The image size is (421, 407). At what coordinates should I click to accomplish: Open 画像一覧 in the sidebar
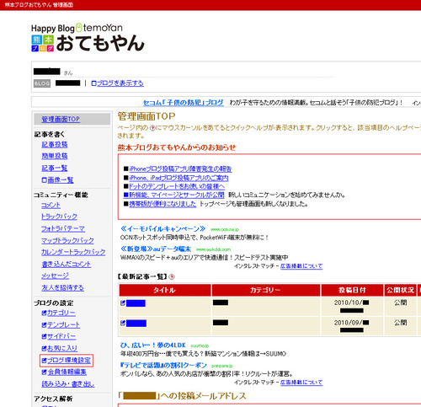tap(61, 180)
